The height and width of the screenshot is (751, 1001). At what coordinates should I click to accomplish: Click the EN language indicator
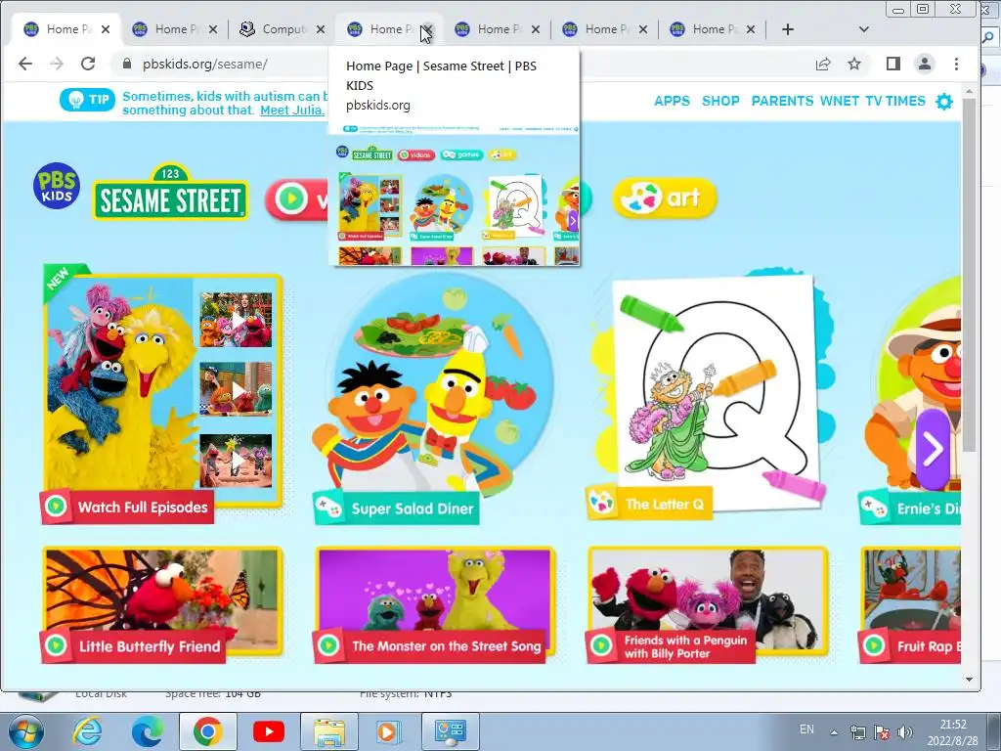pos(806,729)
